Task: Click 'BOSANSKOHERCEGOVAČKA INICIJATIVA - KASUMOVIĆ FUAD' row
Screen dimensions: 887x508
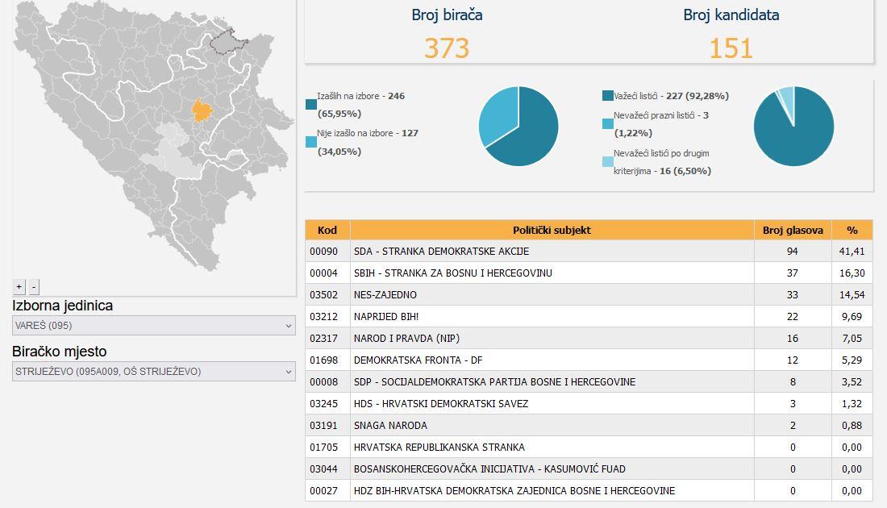Action: pos(489,469)
